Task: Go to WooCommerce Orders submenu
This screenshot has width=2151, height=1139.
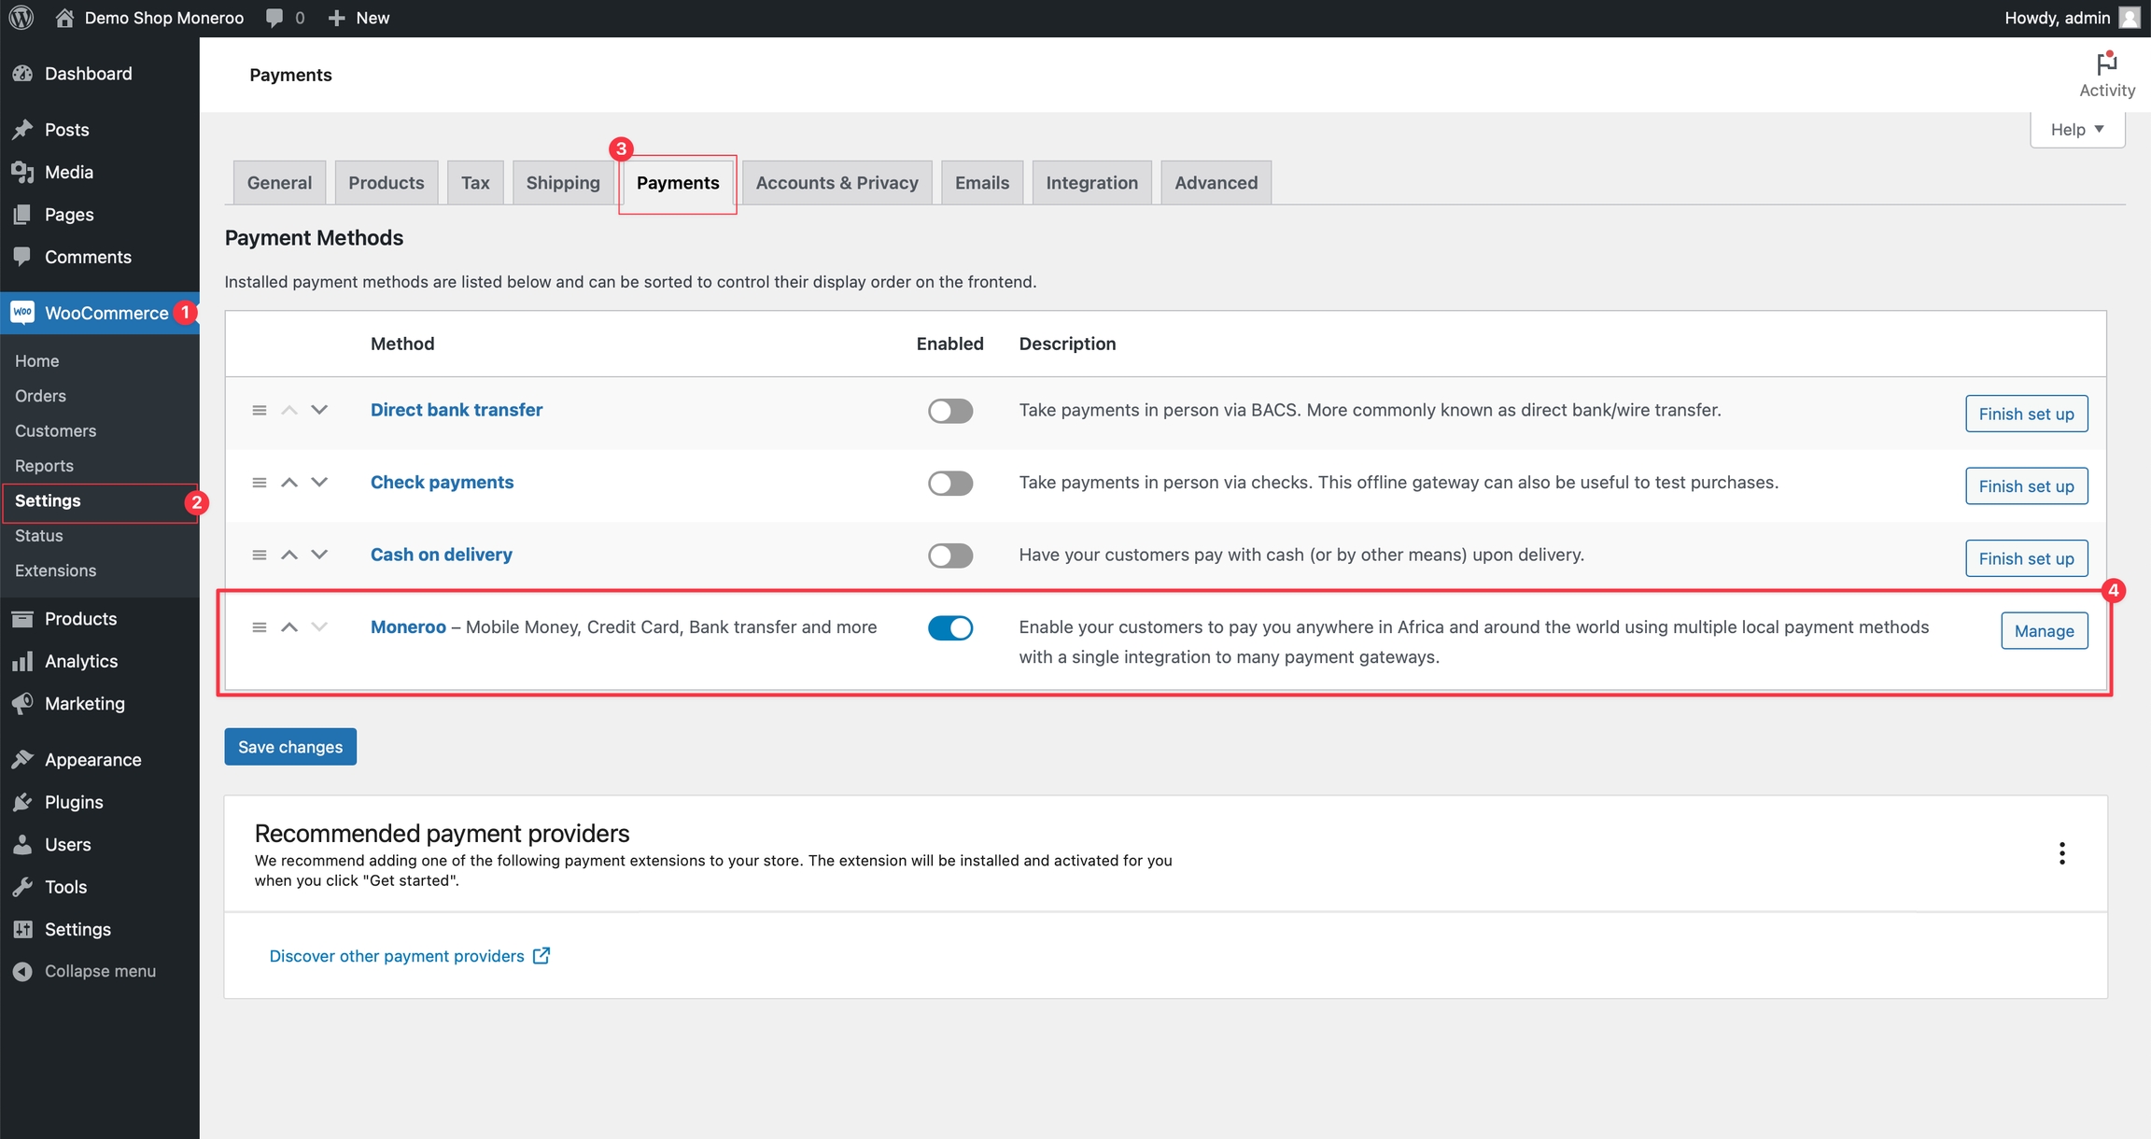Action: click(x=40, y=396)
